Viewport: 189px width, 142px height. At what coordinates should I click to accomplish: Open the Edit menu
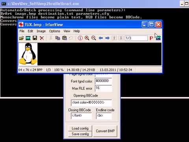(x=30, y=31)
